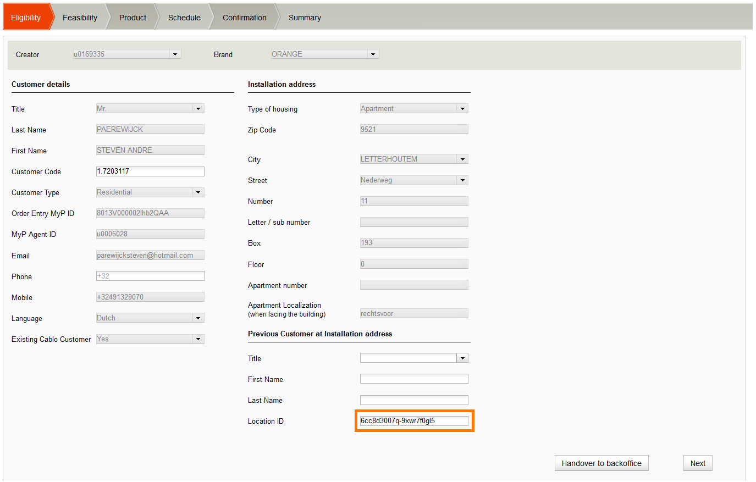Focus the Location ID text field
Image resolution: width=756 pixels, height=482 pixels.
[413, 421]
